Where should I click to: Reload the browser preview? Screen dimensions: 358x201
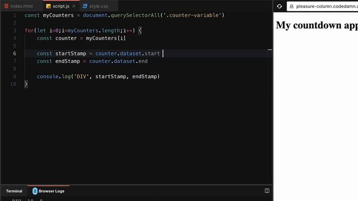pos(280,6)
